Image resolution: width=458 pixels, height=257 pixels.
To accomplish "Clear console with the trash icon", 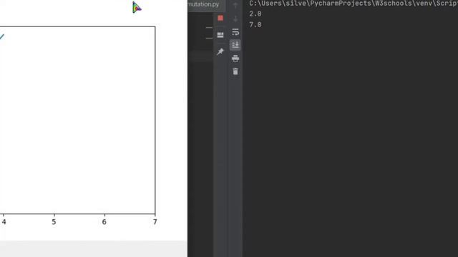I will [x=235, y=71].
